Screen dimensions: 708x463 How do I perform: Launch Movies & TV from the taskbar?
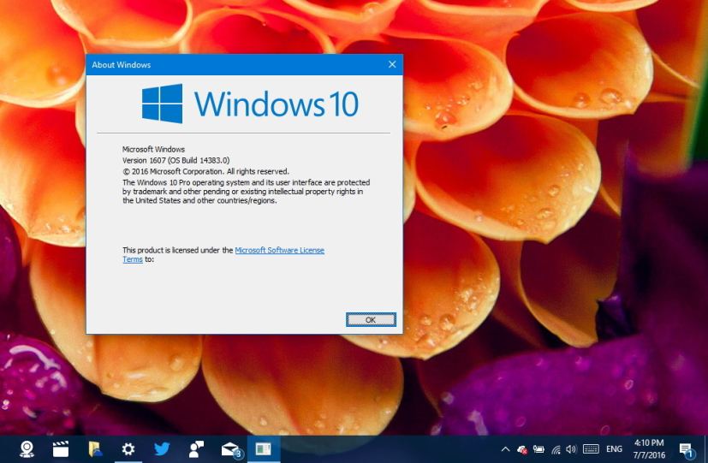tap(61, 448)
